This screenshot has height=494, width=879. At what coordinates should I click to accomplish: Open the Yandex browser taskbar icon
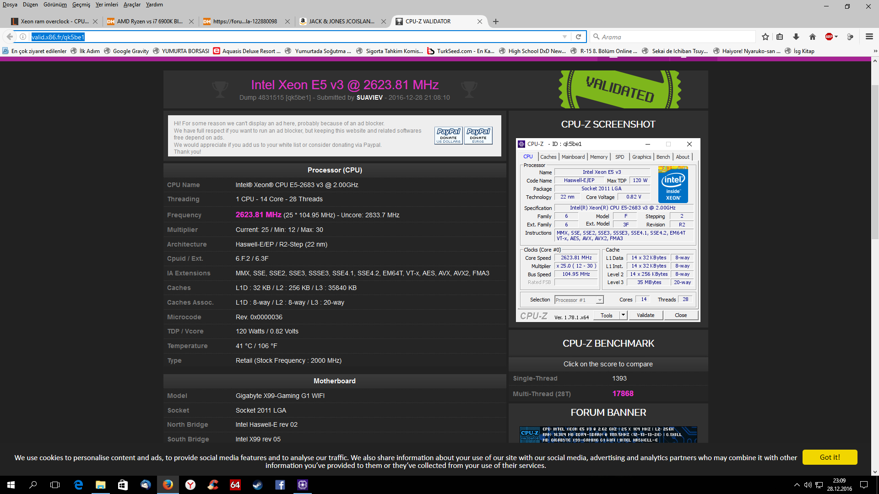coord(190,485)
